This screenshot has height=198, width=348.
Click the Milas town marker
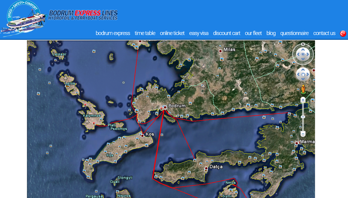click(220, 51)
